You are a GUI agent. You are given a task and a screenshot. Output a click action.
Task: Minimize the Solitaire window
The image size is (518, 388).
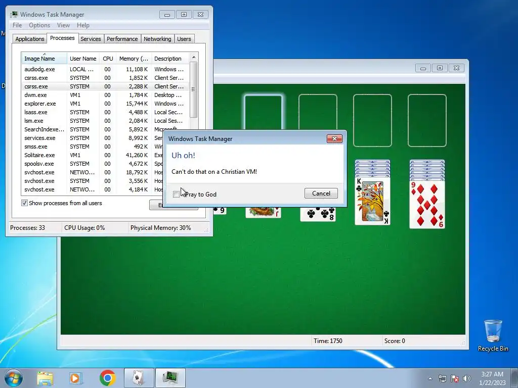point(423,68)
